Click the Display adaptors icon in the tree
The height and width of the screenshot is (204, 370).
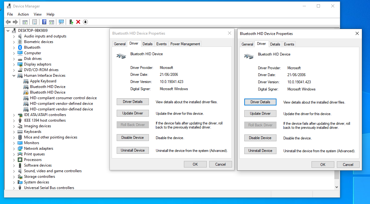coord(20,64)
